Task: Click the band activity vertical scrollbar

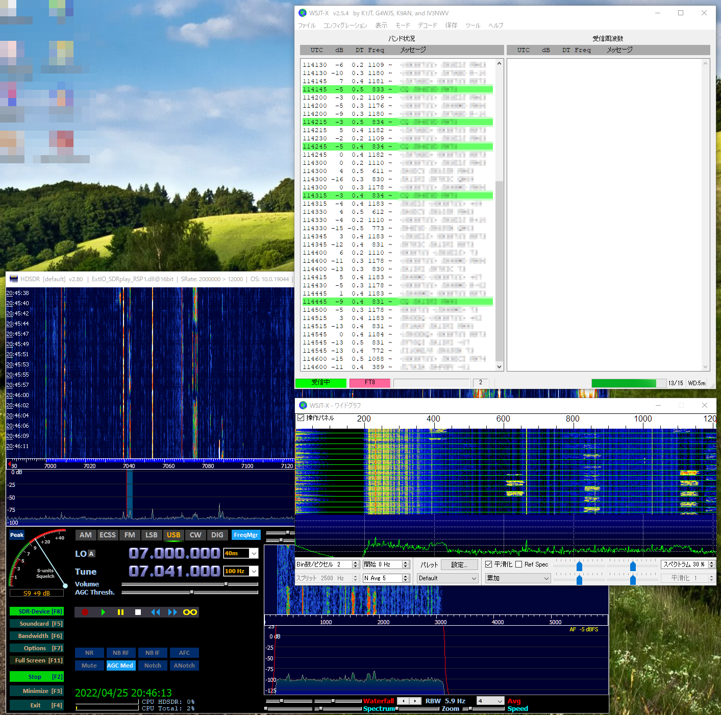Action: click(500, 215)
